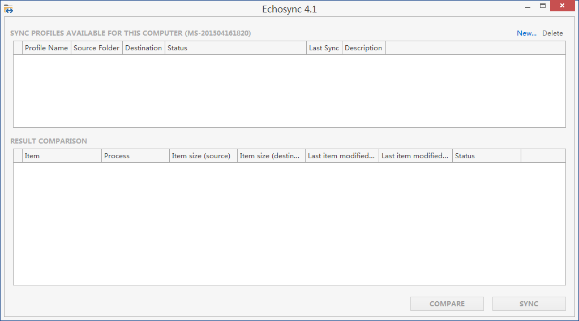Click the Description column header
The width and height of the screenshot is (579, 321).
pos(363,48)
